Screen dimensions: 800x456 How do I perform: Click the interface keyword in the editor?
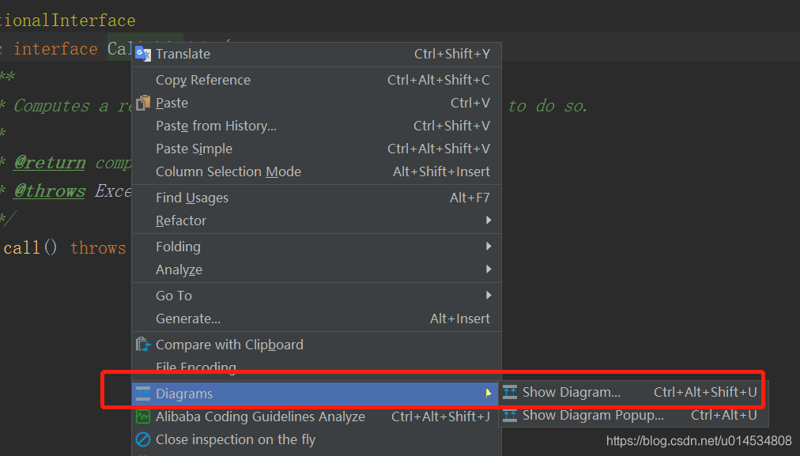click(x=55, y=49)
